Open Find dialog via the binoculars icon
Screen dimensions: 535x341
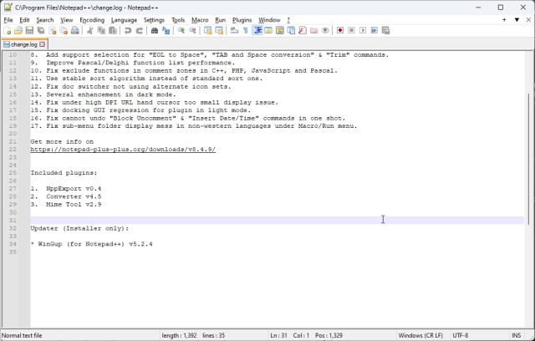pyautogui.click(x=155, y=31)
